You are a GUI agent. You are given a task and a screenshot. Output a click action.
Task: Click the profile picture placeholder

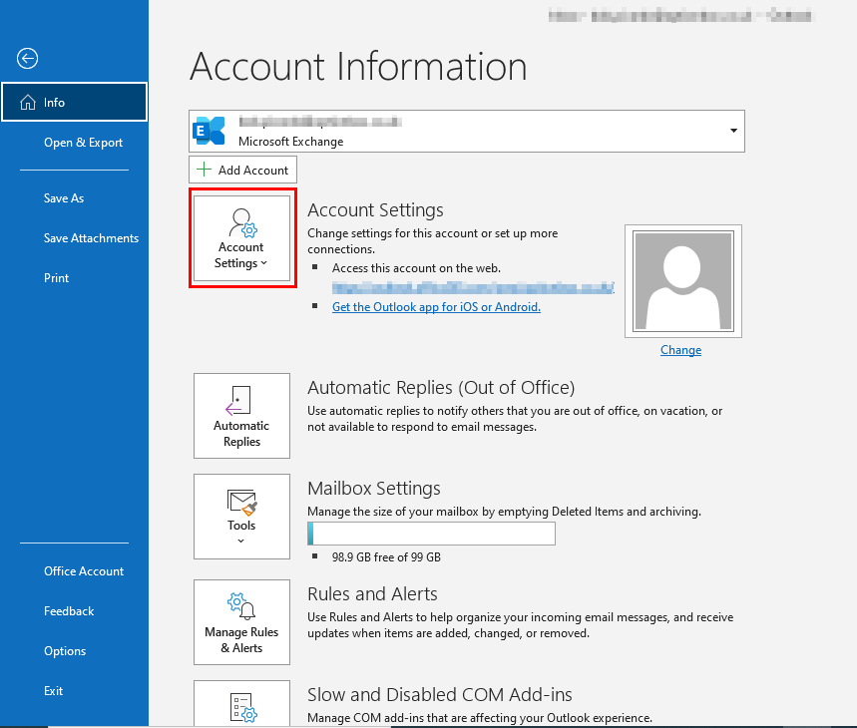[680, 281]
